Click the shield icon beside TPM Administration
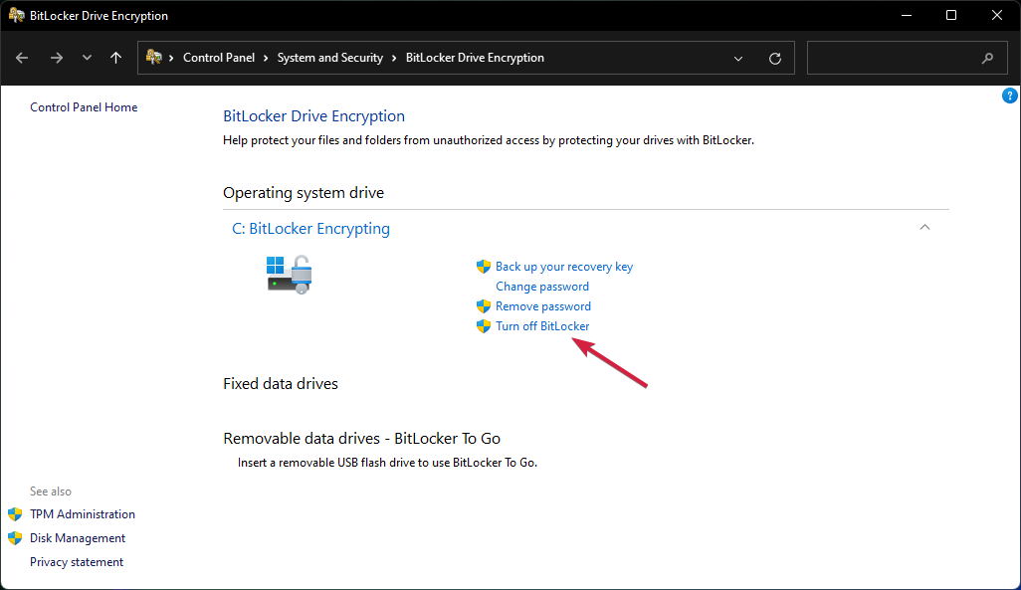Image resolution: width=1021 pixels, height=590 pixels. click(14, 513)
